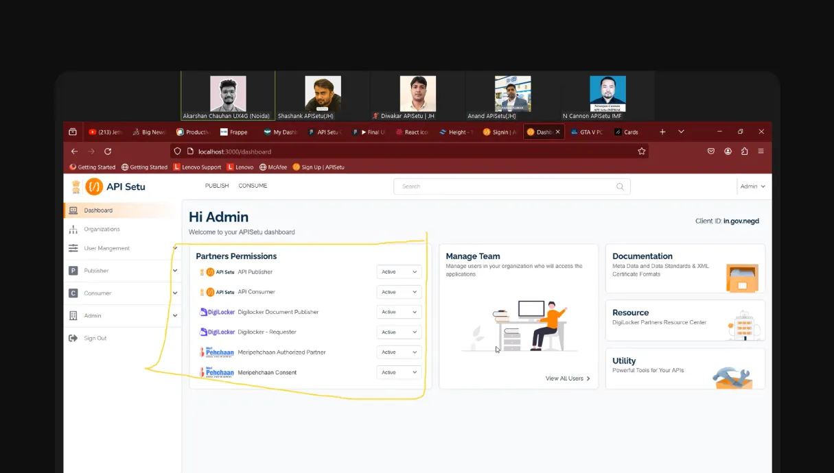
Task: Switch to the GTA V PC tab
Action: tap(586, 132)
